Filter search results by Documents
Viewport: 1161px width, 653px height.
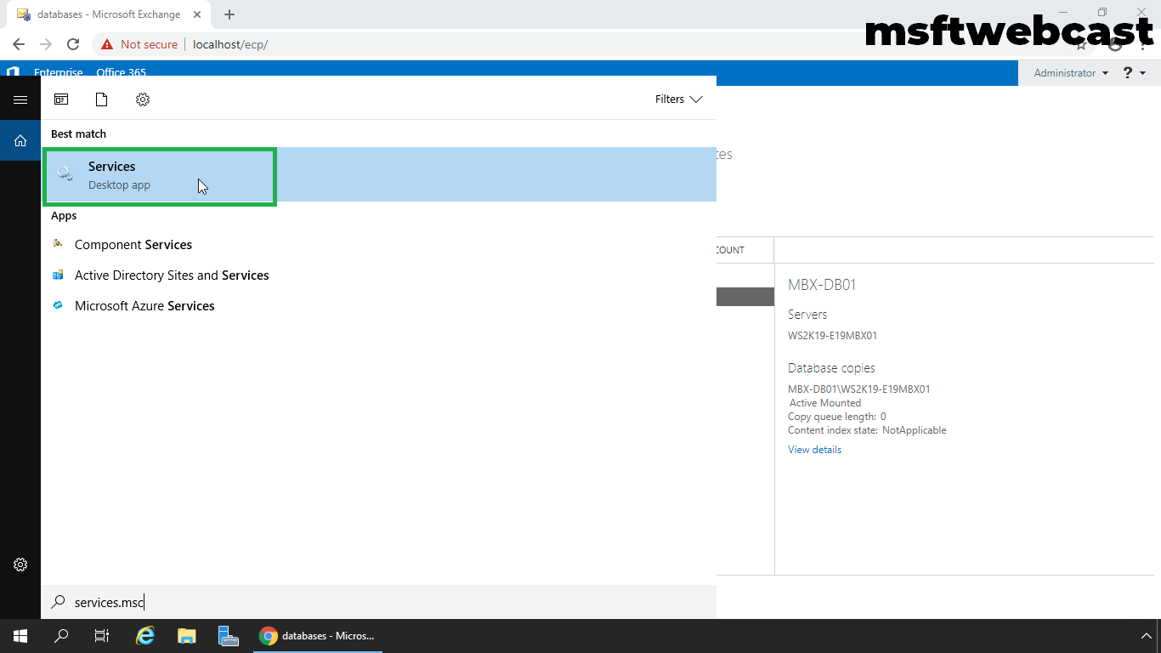[101, 99]
